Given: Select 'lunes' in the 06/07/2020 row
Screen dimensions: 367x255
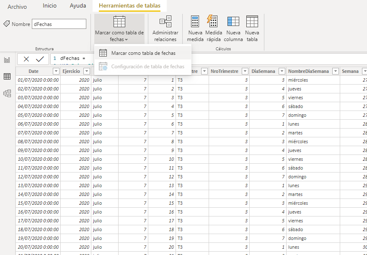Looking at the screenshot, I should (x=294, y=124).
